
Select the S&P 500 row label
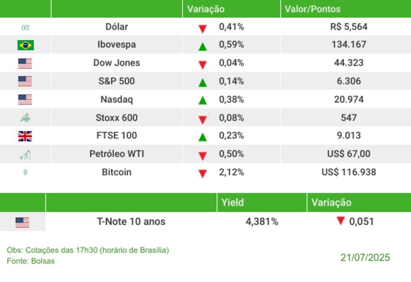(117, 81)
